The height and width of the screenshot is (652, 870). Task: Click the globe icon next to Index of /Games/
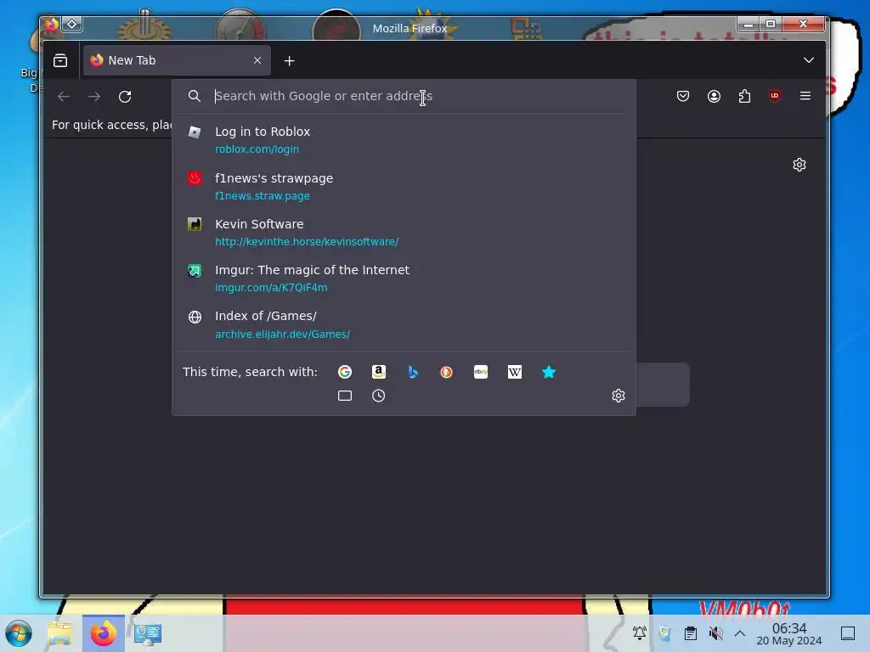195,317
